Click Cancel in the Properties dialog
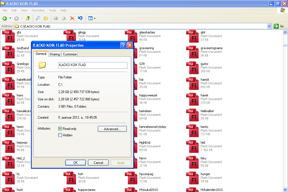Screen dimensions: 288x192 98,163
